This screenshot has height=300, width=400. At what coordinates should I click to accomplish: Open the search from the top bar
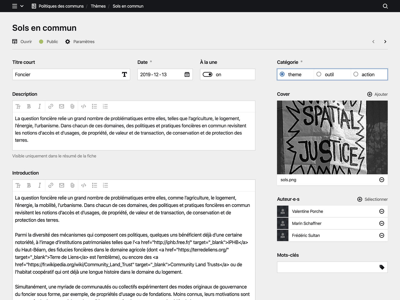click(385, 6)
